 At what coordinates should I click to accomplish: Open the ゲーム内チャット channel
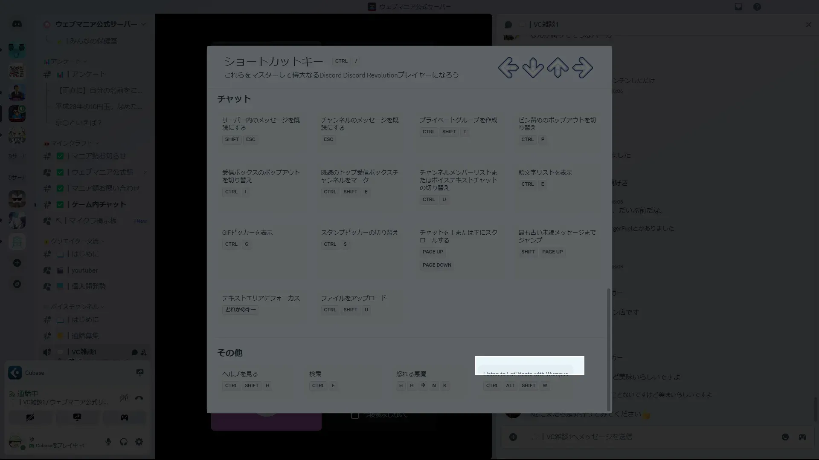tap(99, 204)
